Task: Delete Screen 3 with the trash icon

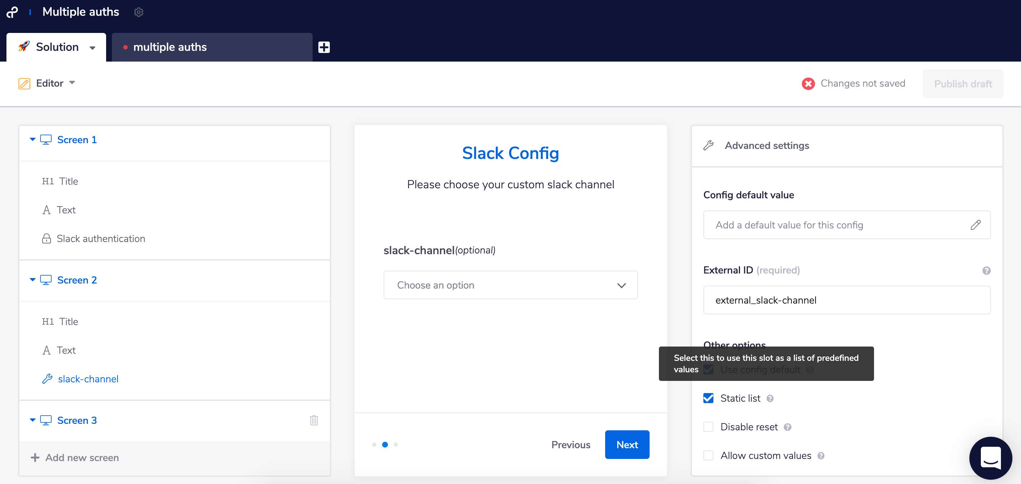Action: [x=314, y=420]
